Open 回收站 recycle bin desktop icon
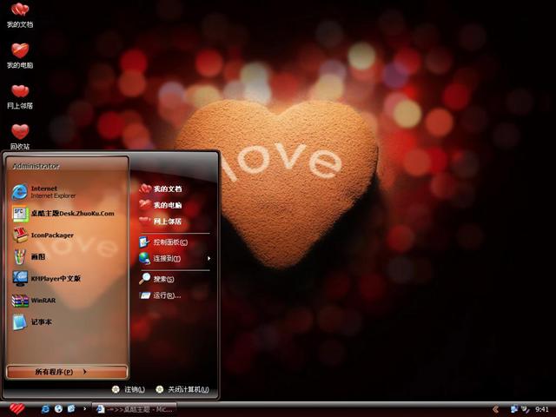Image resolution: width=556 pixels, height=417 pixels. coord(20,136)
